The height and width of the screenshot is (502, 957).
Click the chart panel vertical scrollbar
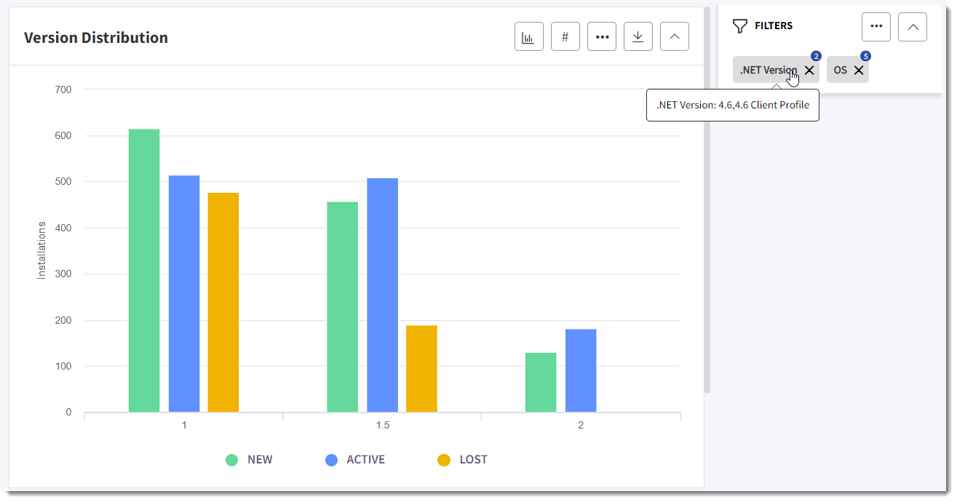[707, 200]
